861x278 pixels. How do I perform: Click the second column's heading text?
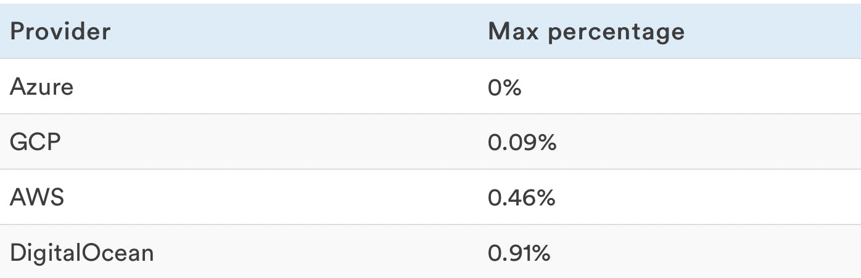click(586, 31)
